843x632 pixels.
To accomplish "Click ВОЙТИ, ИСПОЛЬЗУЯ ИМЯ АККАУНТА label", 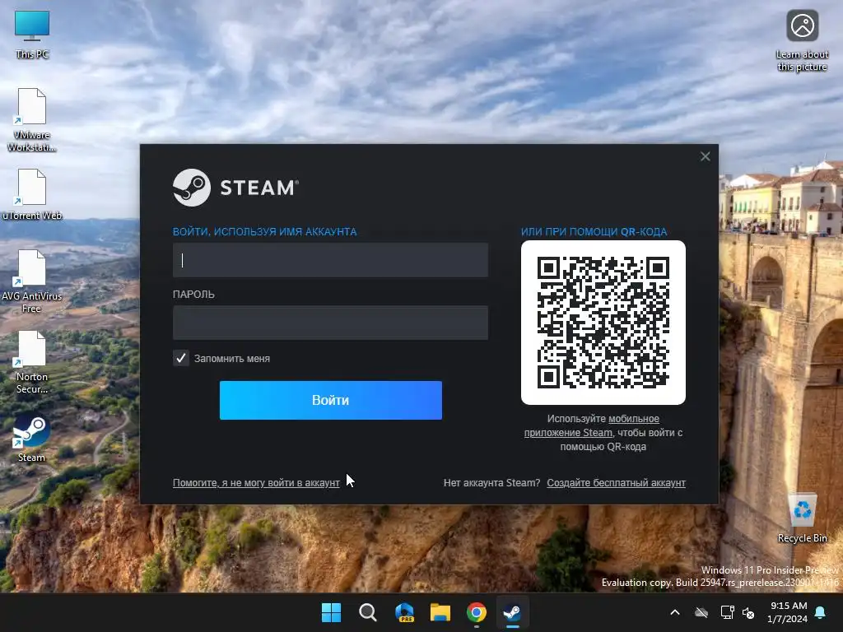I will (x=264, y=231).
